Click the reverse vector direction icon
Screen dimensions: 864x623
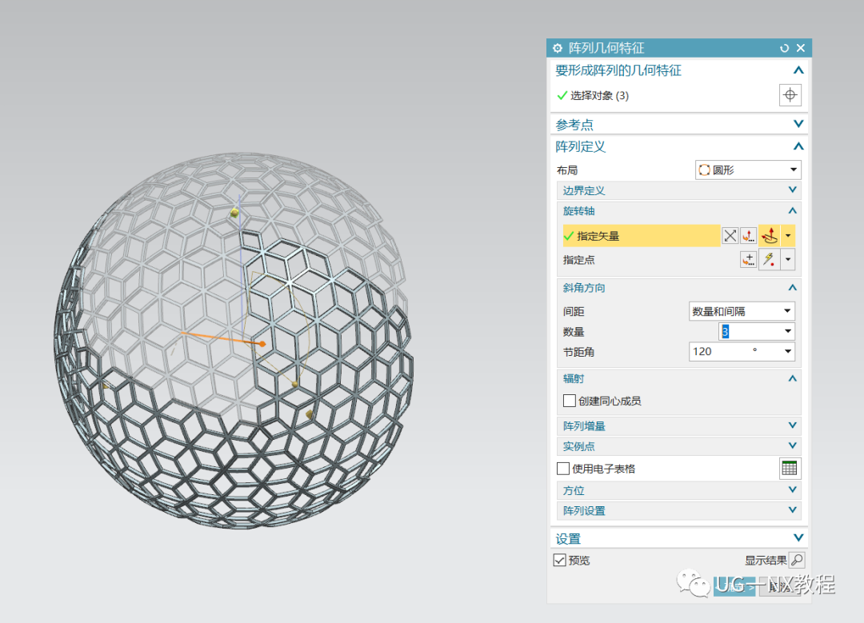pyautogui.click(x=730, y=236)
